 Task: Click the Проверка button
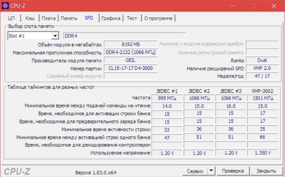(x=233, y=171)
